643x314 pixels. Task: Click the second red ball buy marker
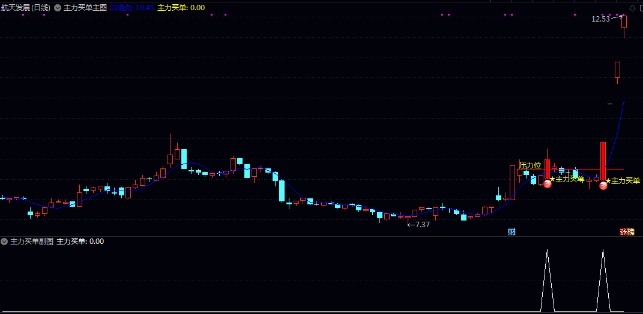[x=603, y=186]
